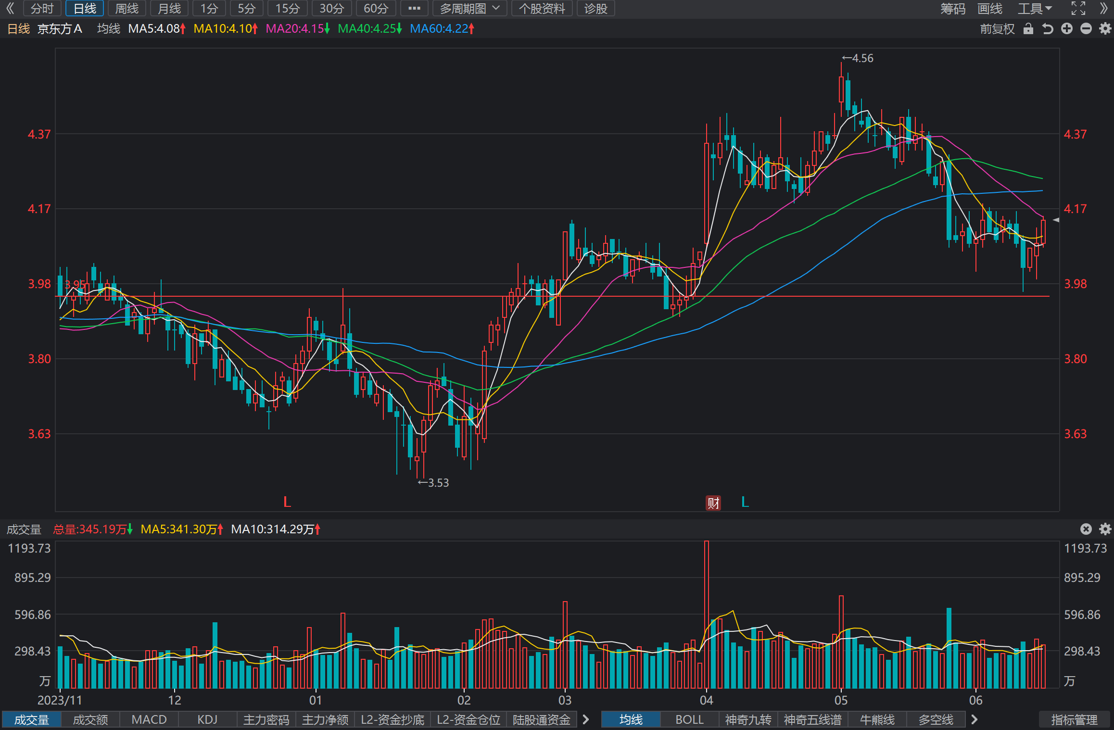Close the 成交量 volume panel
This screenshot has width=1114, height=730.
pos(1086,529)
